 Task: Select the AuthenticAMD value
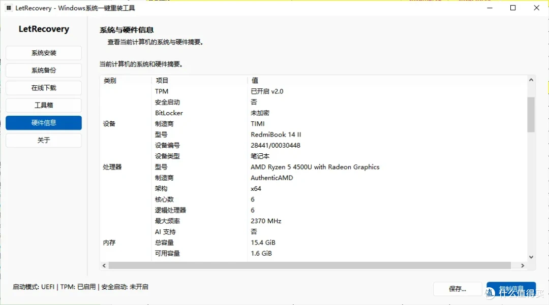click(x=271, y=178)
